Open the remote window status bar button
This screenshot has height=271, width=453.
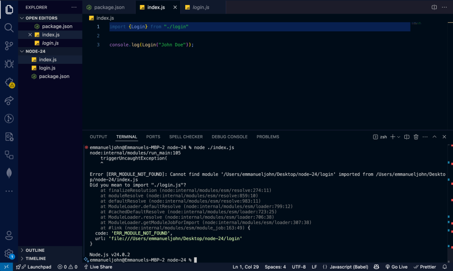[x=7, y=267]
